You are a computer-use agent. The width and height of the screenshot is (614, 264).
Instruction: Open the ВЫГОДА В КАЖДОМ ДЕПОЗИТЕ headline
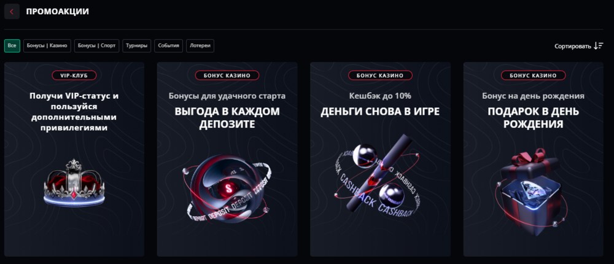[x=227, y=118]
